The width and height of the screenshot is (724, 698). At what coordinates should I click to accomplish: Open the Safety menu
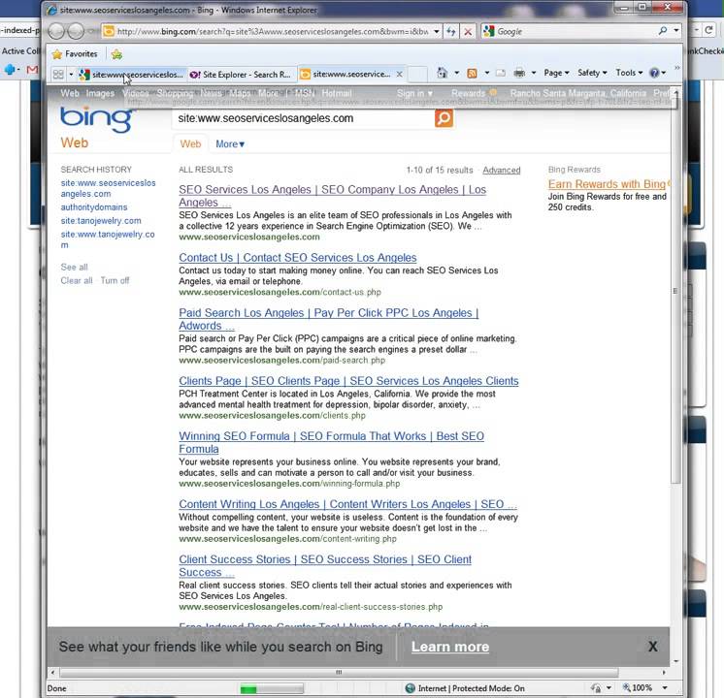(592, 73)
